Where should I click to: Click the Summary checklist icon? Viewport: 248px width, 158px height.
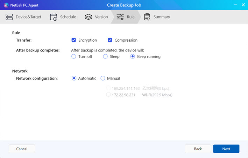click(x=147, y=17)
